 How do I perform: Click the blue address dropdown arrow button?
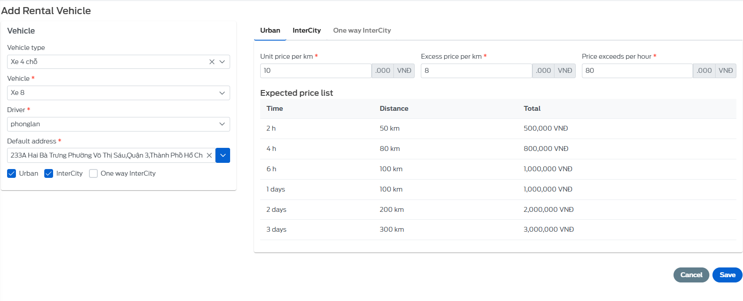223,155
